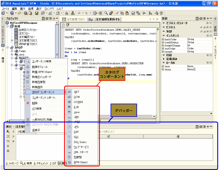Click the copy toolbar icon
The height and width of the screenshot is (170, 219).
(x=122, y=13)
